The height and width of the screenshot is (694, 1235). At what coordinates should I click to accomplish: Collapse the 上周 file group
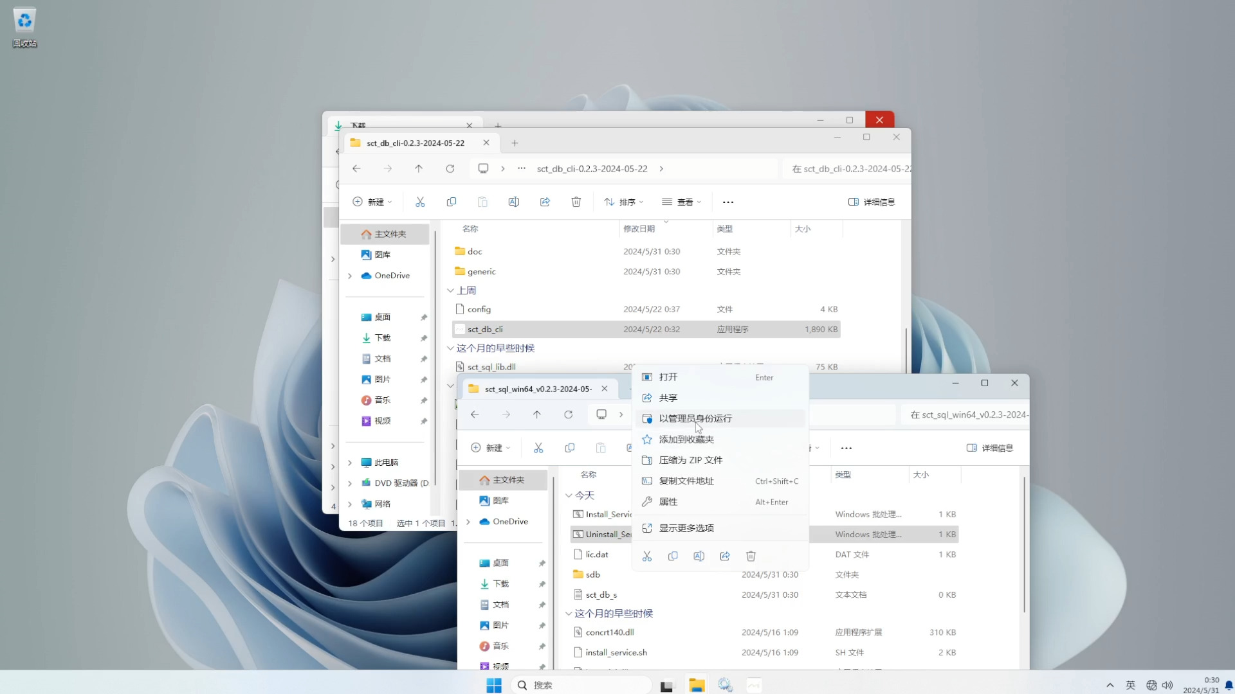click(x=450, y=290)
